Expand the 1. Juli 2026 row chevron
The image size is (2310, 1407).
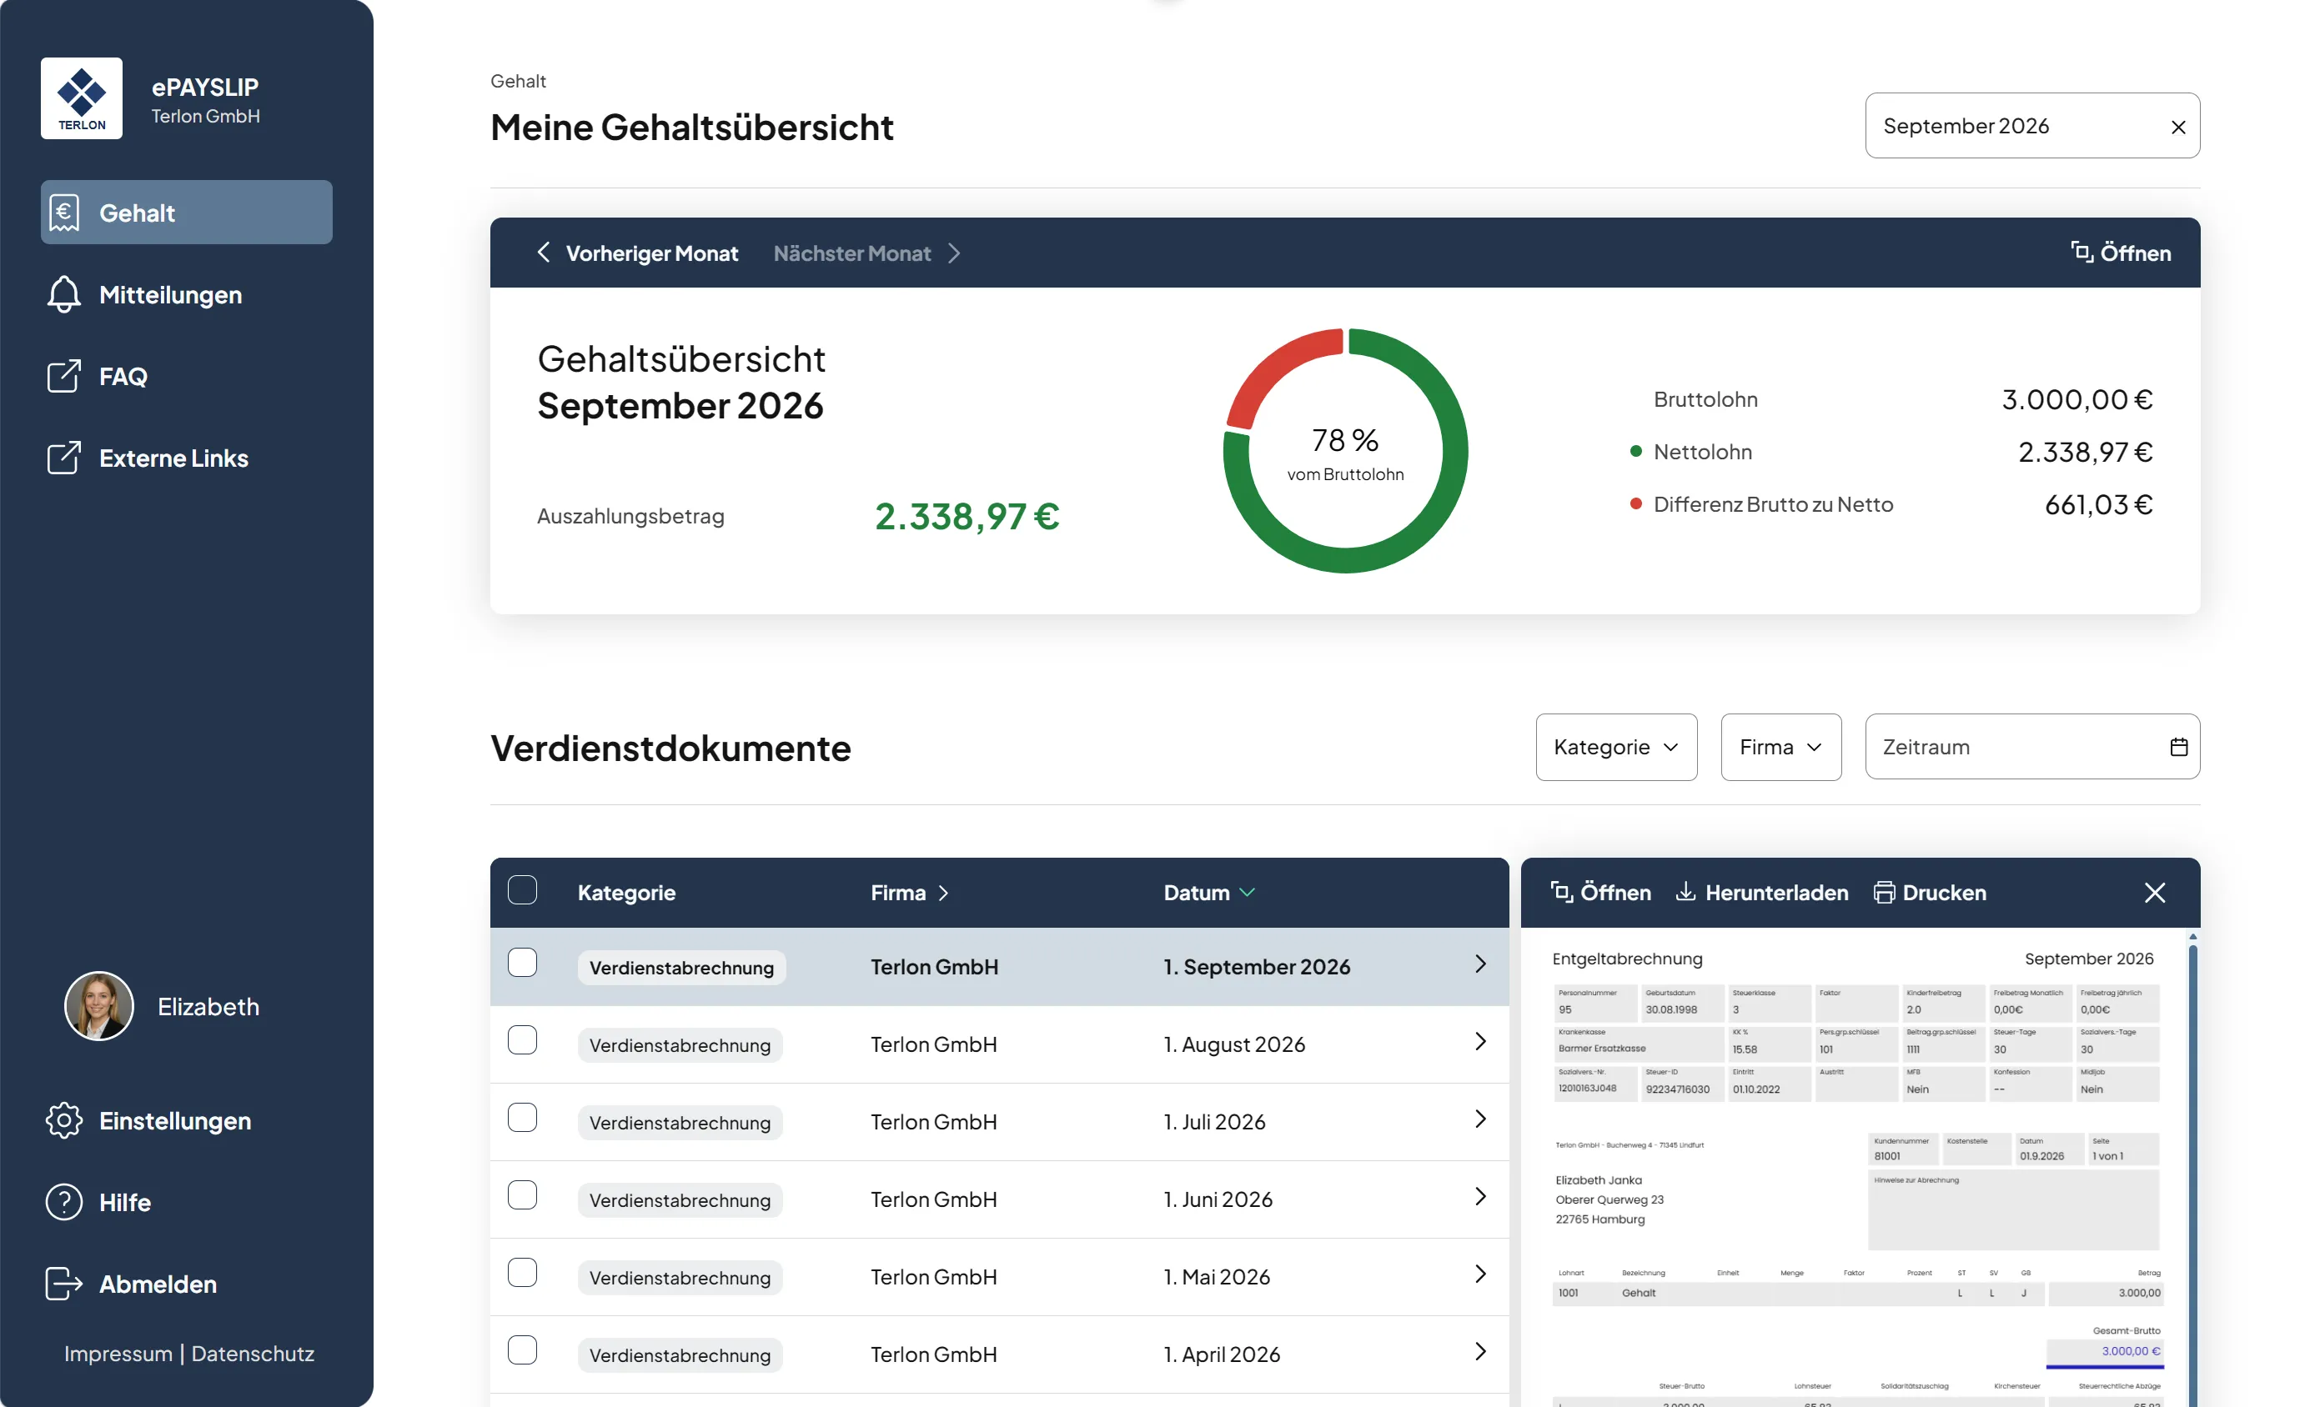coord(1480,1119)
